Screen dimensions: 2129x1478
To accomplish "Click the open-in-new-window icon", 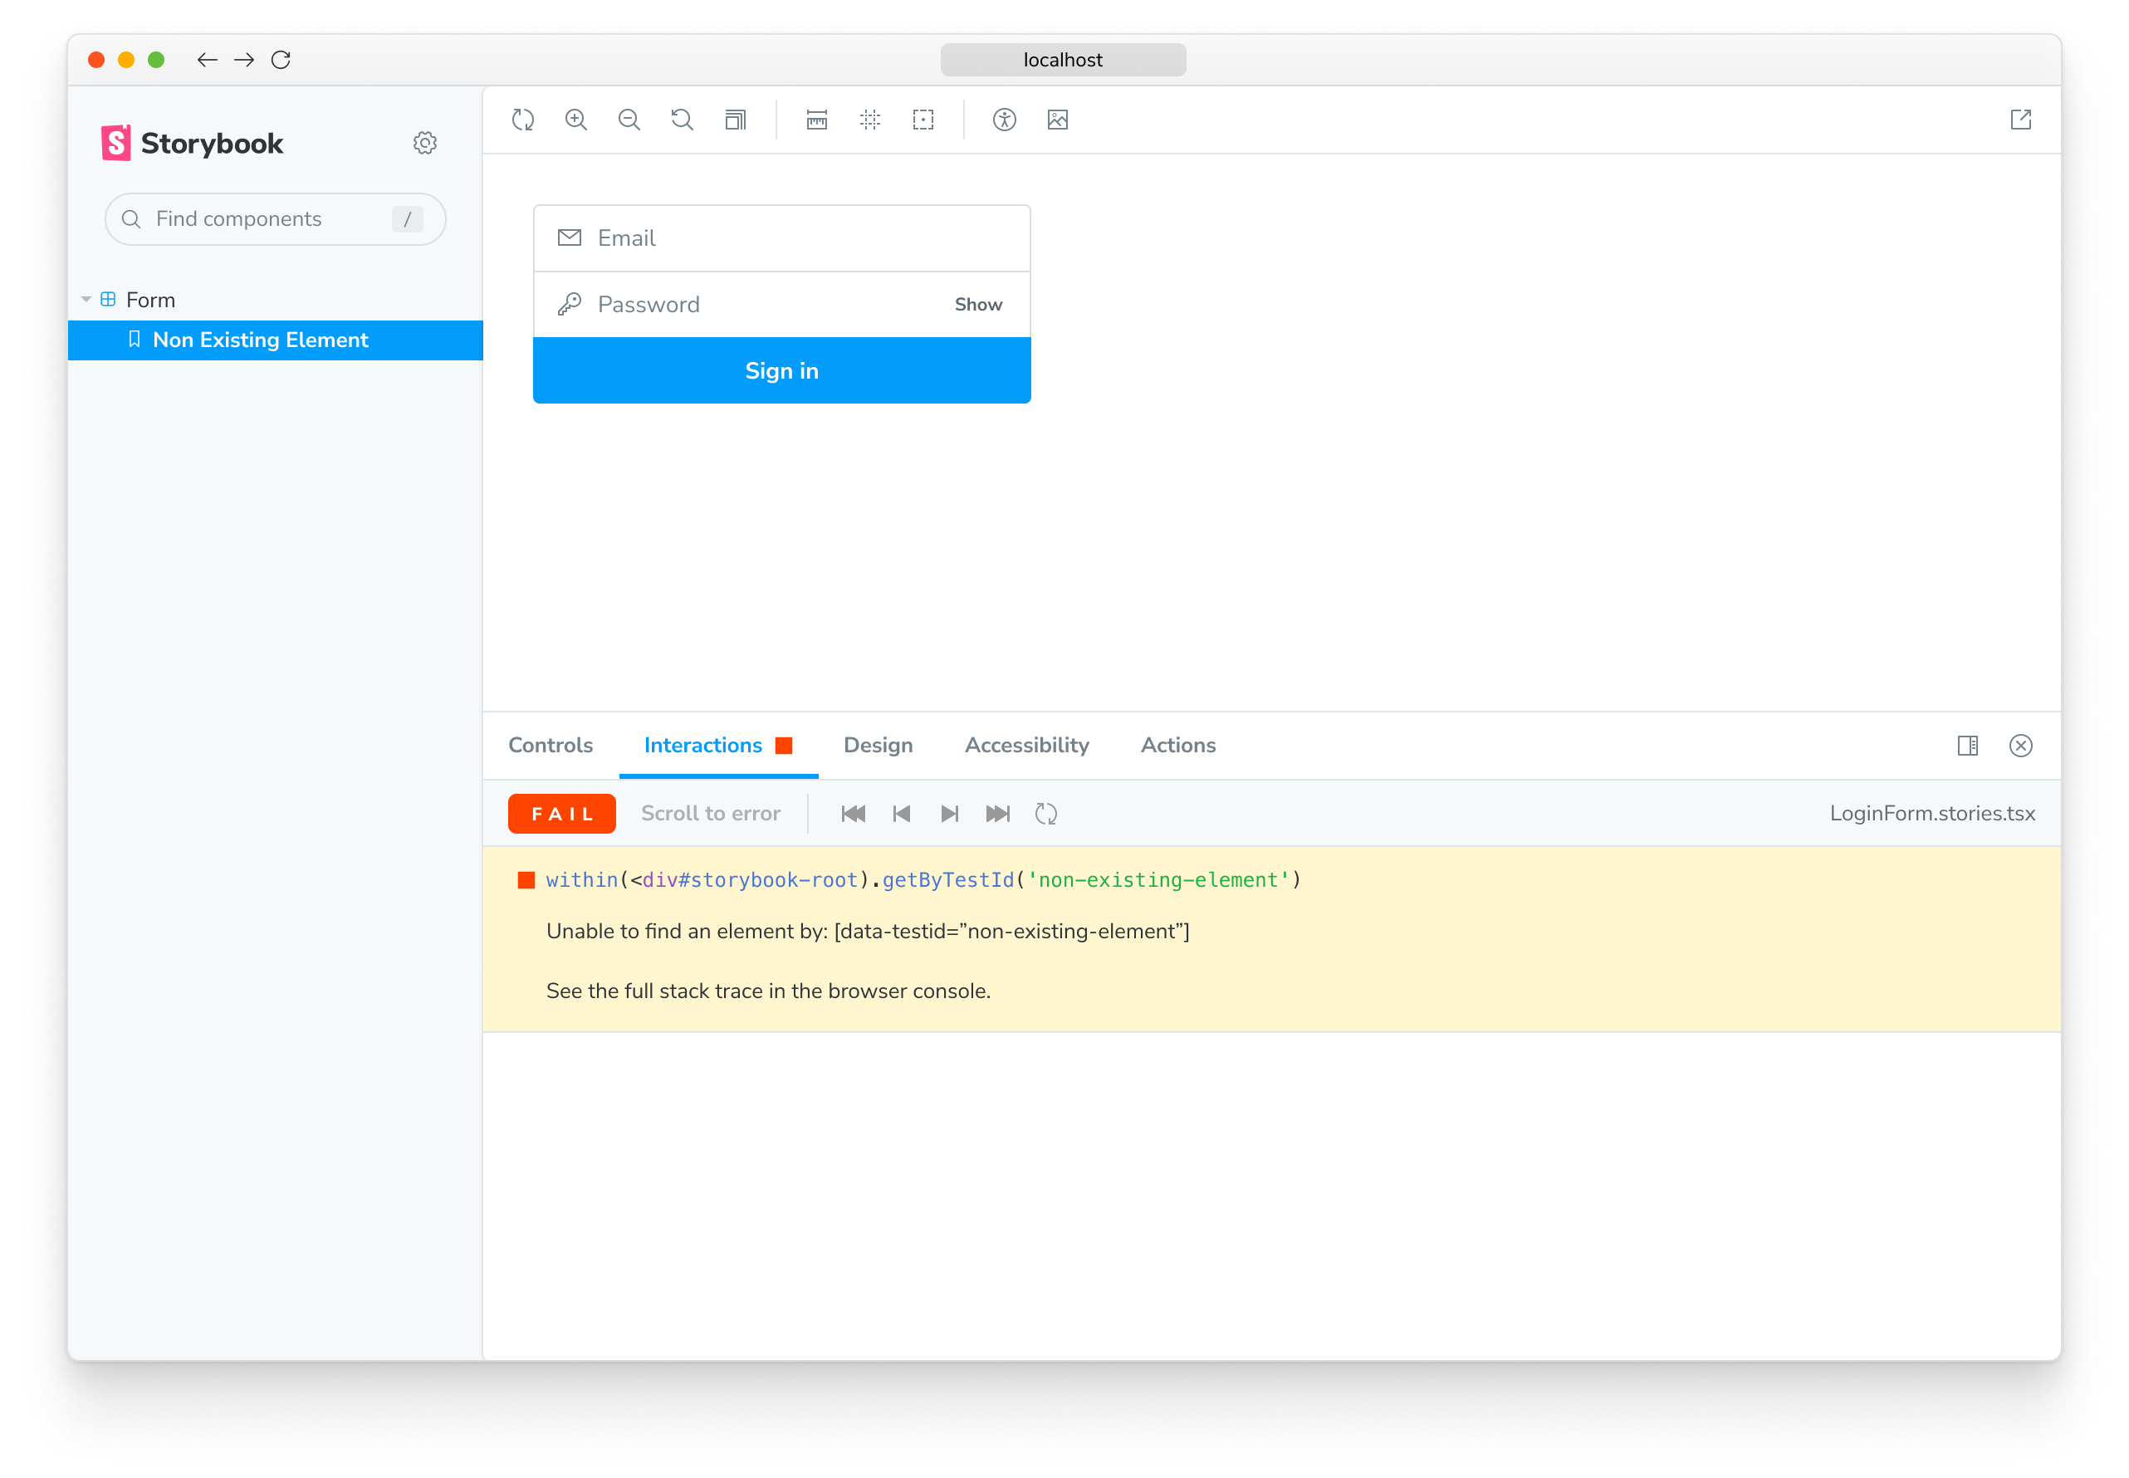I will pyautogui.click(x=2020, y=120).
